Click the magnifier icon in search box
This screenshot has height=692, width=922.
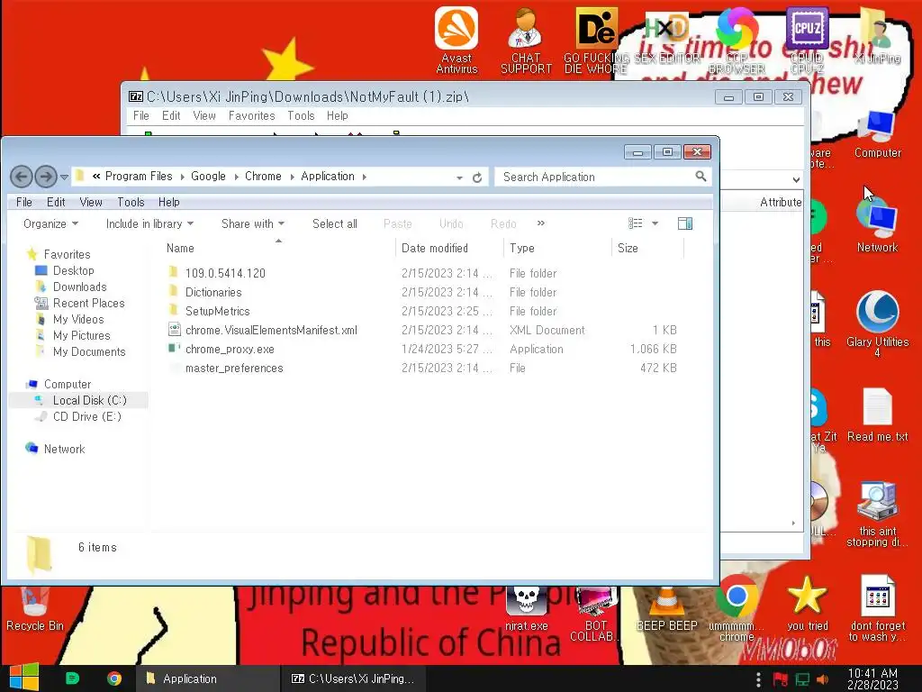(701, 176)
